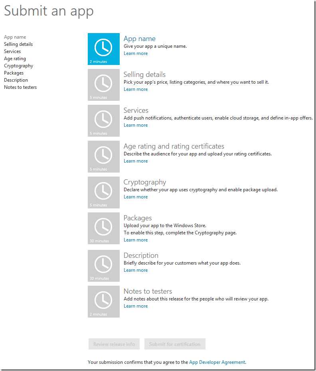Click the Selling details clock tile
The width and height of the screenshot is (316, 371).
[x=103, y=85]
